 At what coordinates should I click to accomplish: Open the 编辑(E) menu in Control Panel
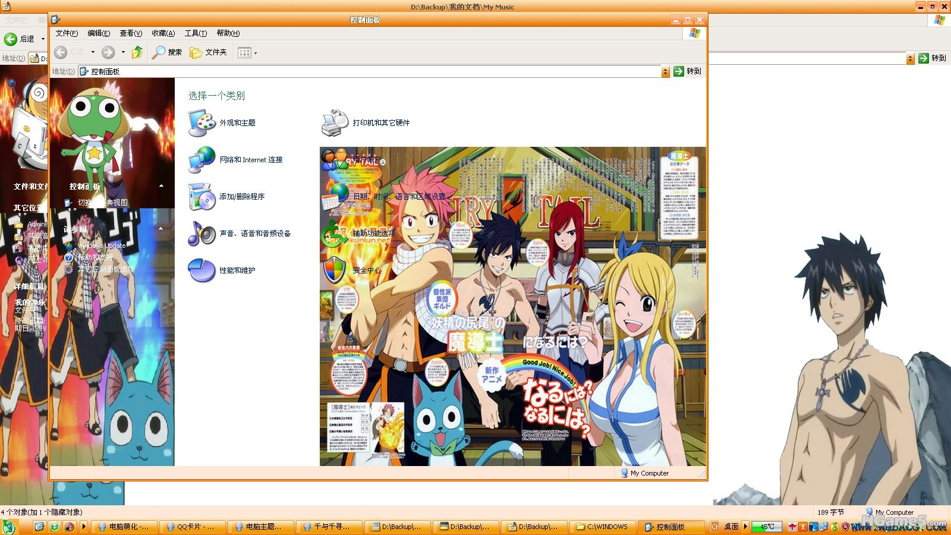99,33
